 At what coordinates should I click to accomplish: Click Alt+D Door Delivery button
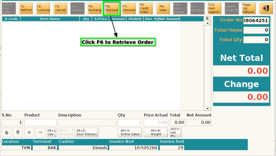[87, 132]
